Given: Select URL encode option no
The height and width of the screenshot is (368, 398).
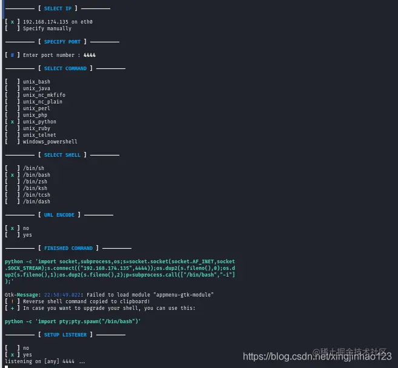Looking at the screenshot, I should point(17,228).
